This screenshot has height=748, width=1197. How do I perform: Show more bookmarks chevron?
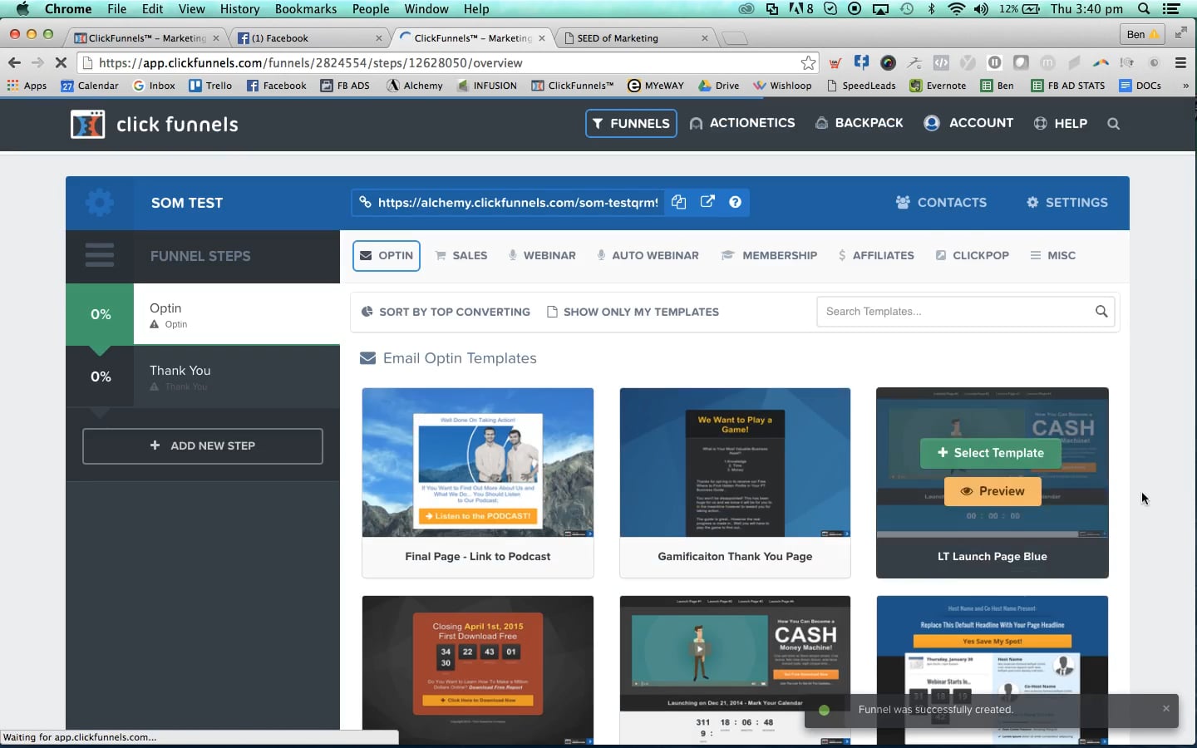[x=1185, y=86]
